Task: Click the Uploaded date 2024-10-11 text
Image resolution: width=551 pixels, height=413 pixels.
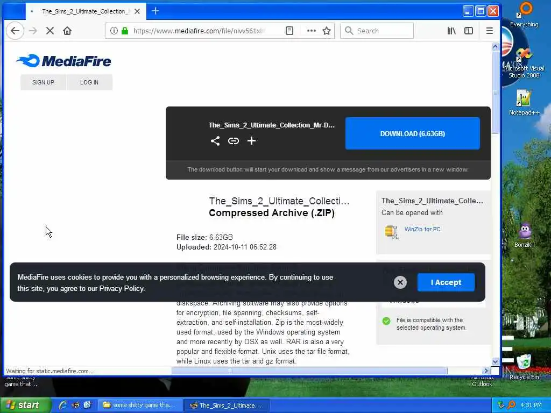Action: pos(227,247)
